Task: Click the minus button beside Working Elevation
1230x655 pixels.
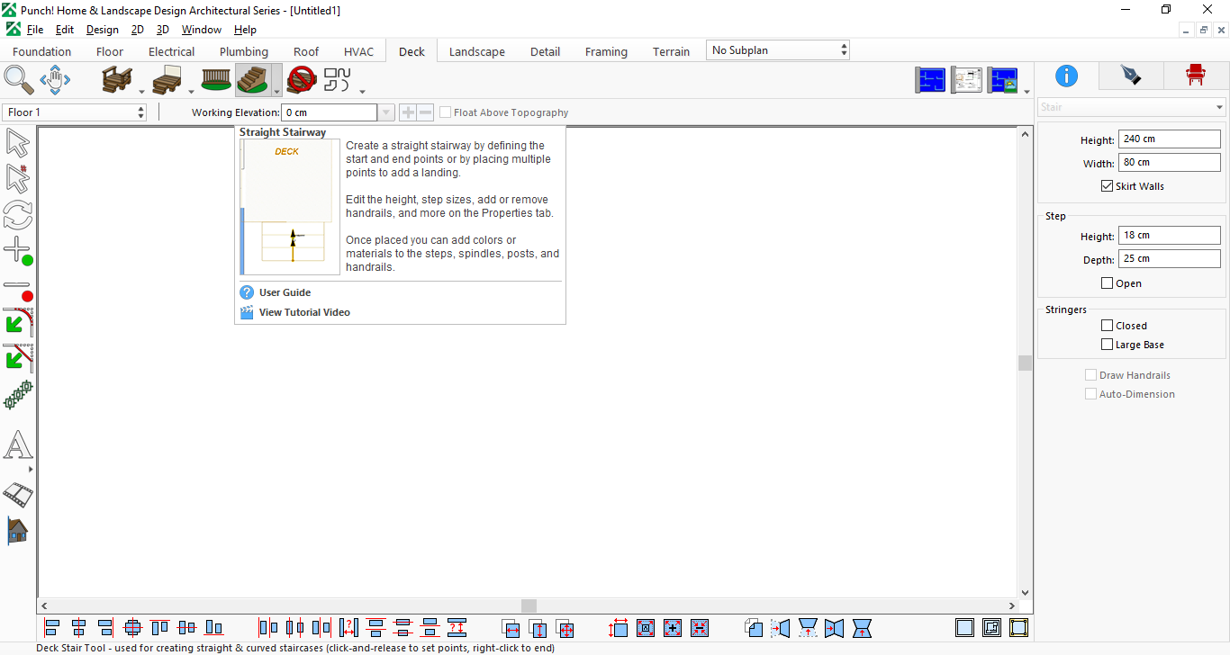Action: (425, 112)
